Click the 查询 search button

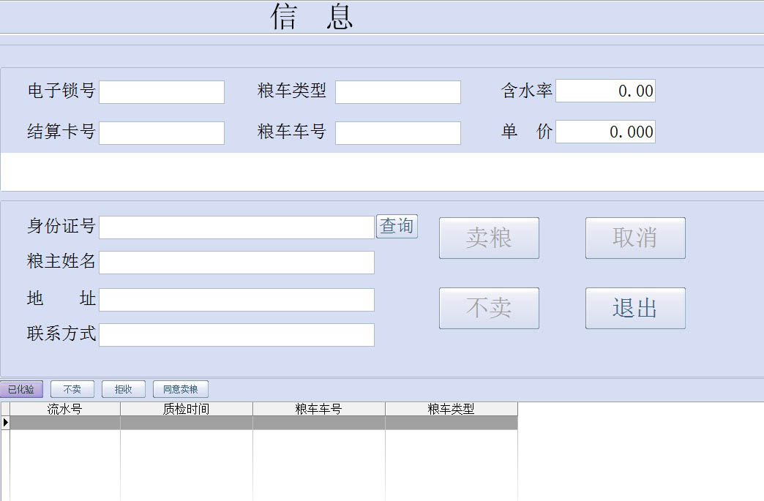(x=397, y=227)
